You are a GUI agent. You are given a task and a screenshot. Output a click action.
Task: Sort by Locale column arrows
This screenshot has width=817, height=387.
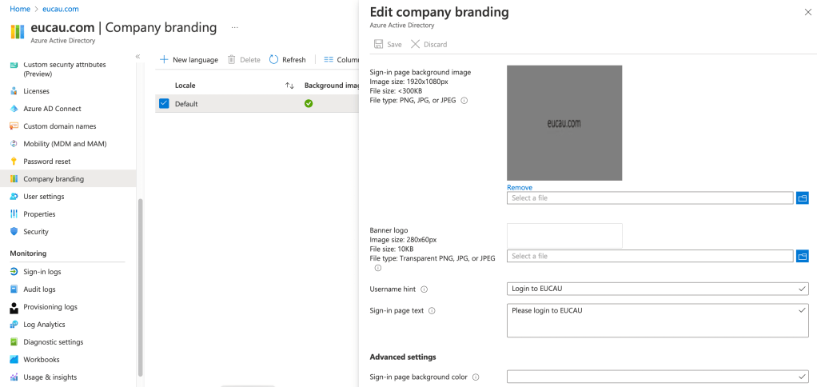pyautogui.click(x=289, y=86)
